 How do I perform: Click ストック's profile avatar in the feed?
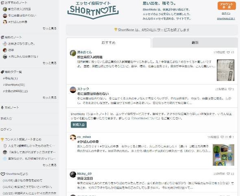(x=73, y=90)
